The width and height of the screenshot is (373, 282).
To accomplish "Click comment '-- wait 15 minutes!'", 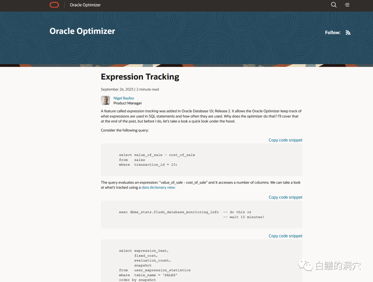I will pyautogui.click(x=243, y=217).
